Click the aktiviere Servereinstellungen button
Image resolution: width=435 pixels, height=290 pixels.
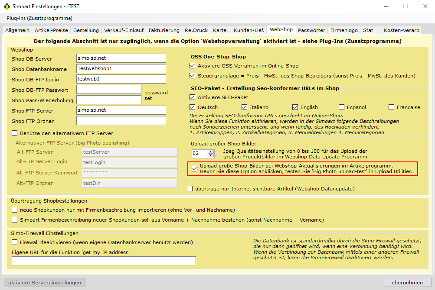(45, 283)
